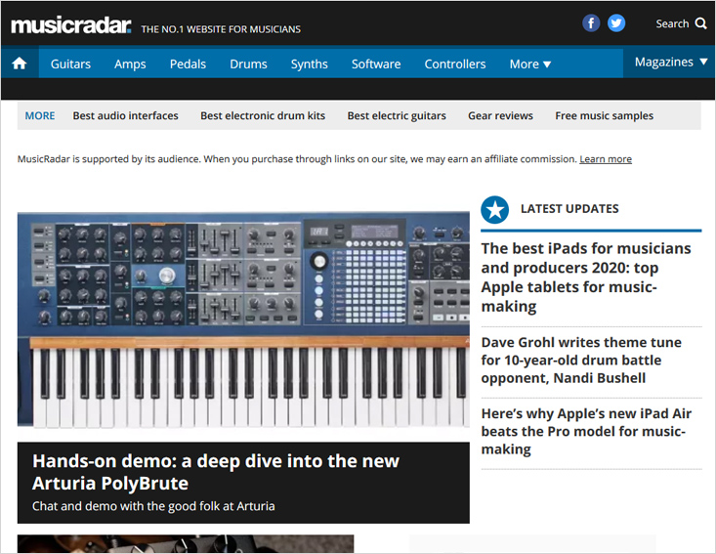
Task: Click the partially visible article thumbnail below PolyBrute
Action: (x=186, y=544)
